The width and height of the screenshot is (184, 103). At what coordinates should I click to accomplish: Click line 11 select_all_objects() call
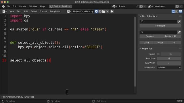(30, 60)
